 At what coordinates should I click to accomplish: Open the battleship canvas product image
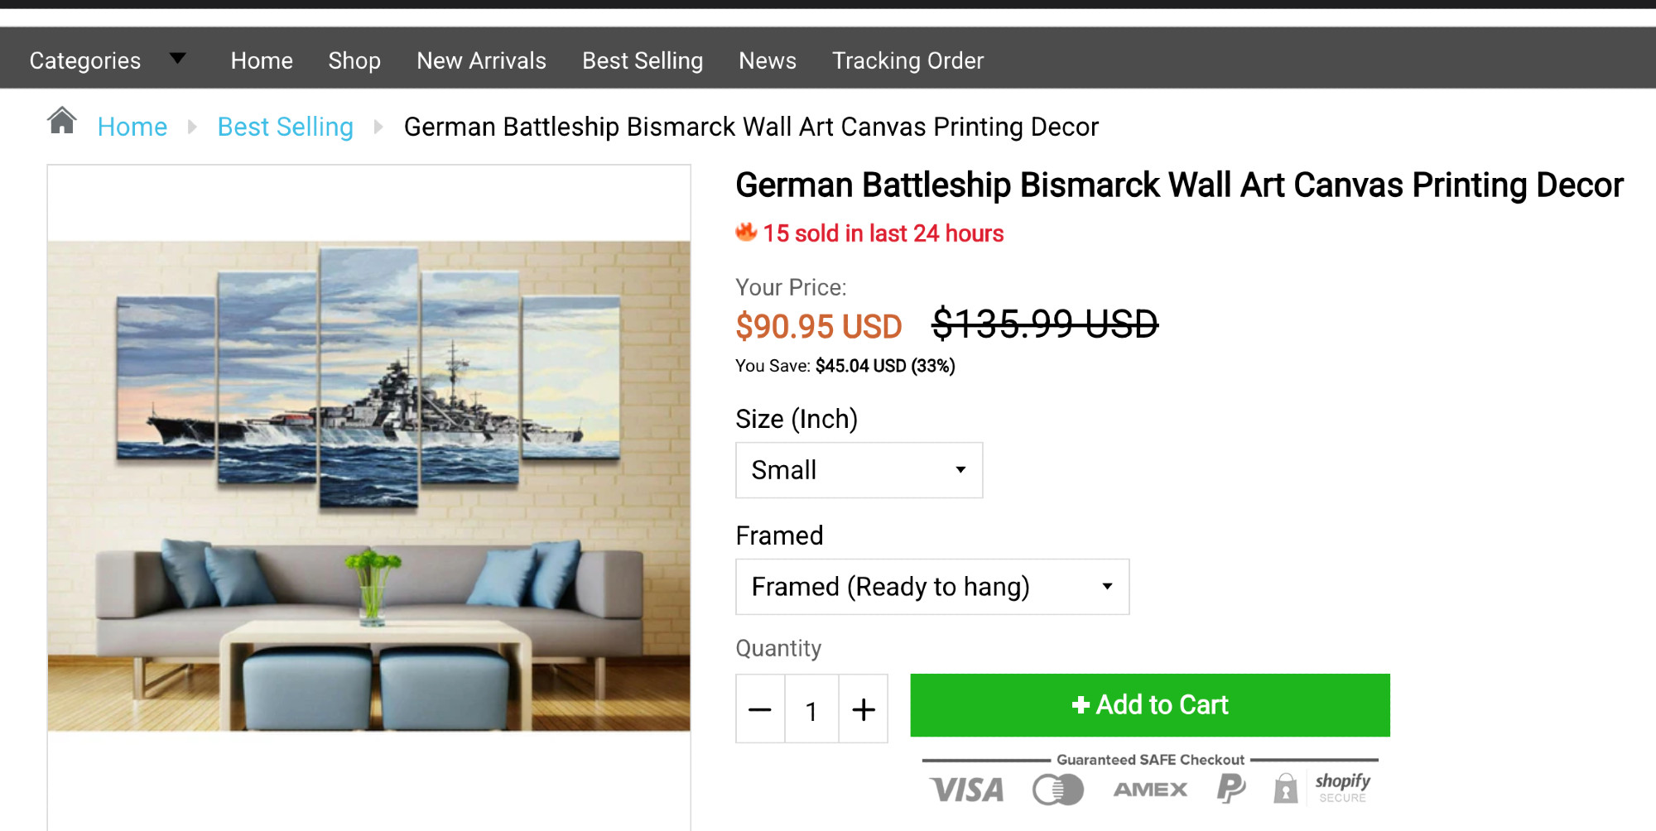pyautogui.click(x=368, y=486)
